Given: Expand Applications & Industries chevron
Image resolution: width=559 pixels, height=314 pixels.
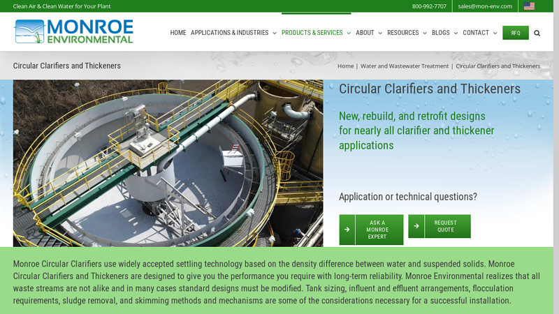Looking at the screenshot, I should click(x=275, y=33).
